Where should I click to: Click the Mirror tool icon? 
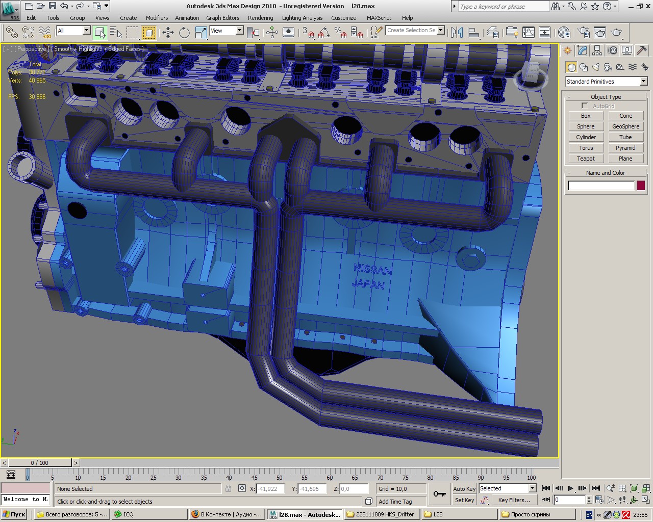click(x=457, y=33)
